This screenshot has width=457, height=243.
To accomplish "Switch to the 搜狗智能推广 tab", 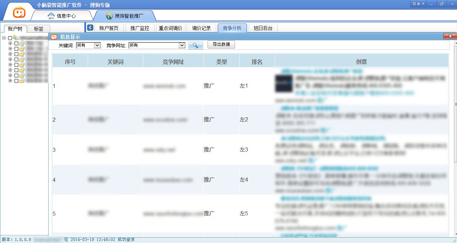I will click(x=125, y=16).
